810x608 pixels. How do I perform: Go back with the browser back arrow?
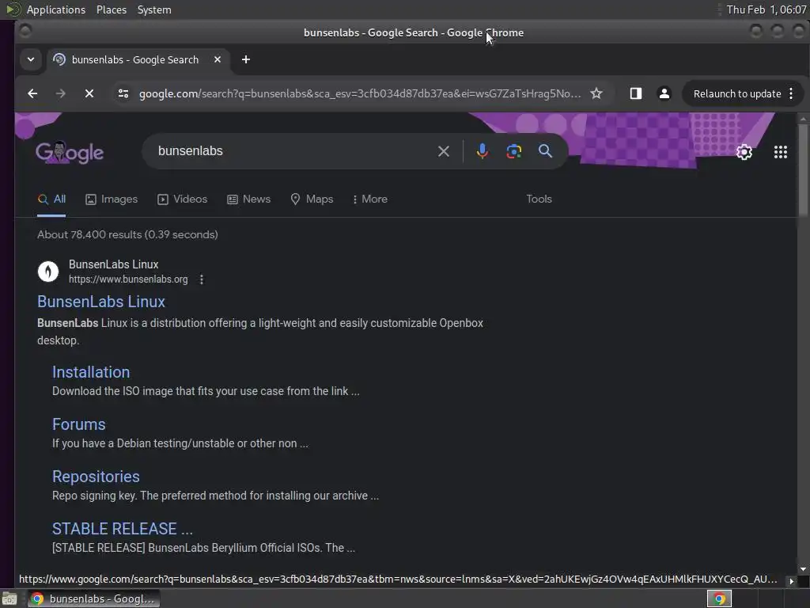coord(32,93)
